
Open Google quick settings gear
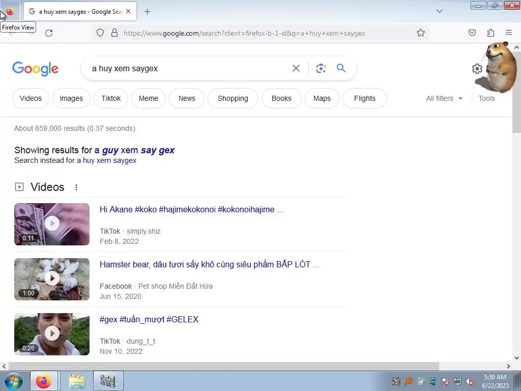click(x=477, y=69)
